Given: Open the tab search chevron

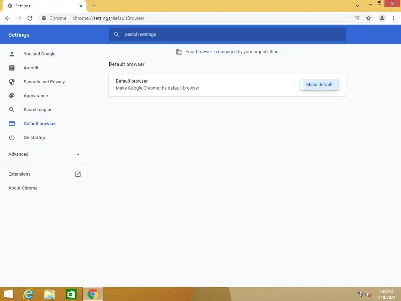Looking at the screenshot, I should point(357,6).
